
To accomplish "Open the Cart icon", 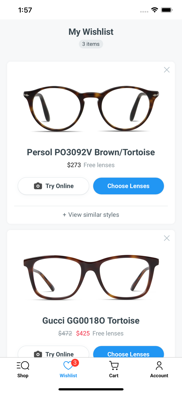I will 114,365.
